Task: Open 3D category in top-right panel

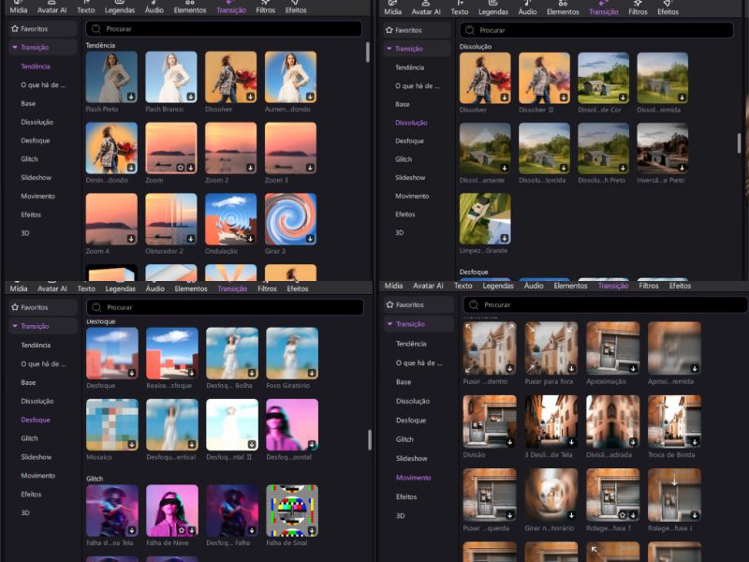Action: pos(400,232)
